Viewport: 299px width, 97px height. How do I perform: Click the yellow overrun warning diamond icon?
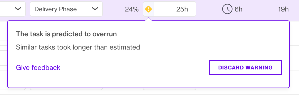point(148,9)
